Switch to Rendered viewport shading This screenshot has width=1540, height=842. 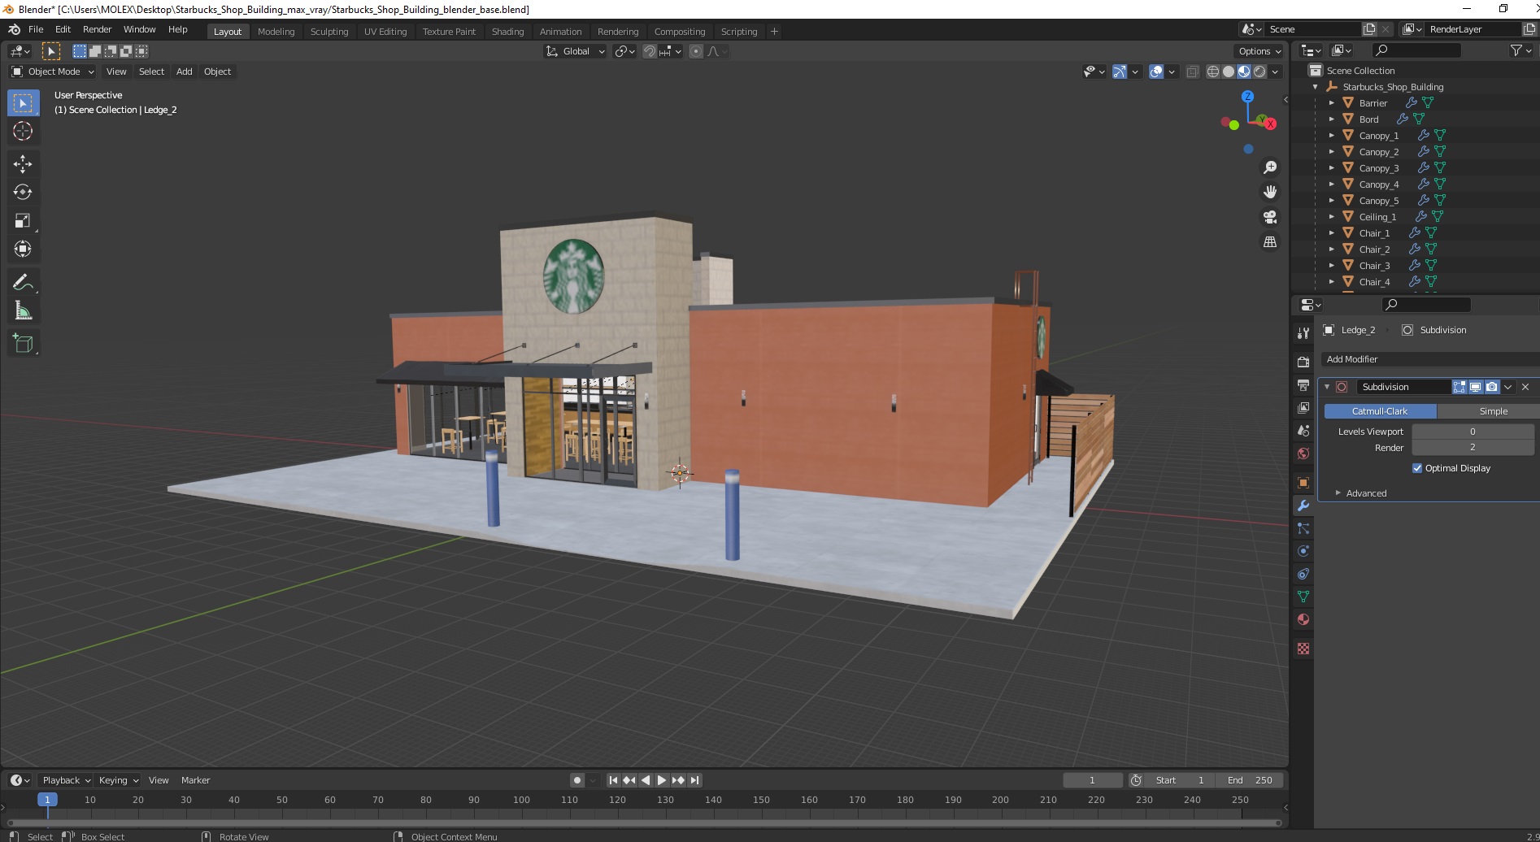pyautogui.click(x=1259, y=72)
